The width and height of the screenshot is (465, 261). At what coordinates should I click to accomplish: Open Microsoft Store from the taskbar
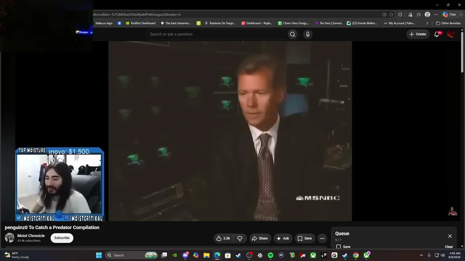(227, 255)
